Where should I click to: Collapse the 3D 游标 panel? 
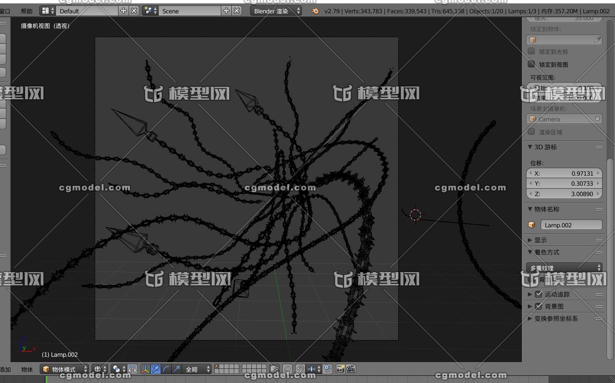pyautogui.click(x=530, y=147)
